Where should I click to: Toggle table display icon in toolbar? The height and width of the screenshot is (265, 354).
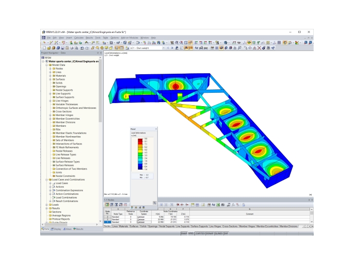point(121,48)
